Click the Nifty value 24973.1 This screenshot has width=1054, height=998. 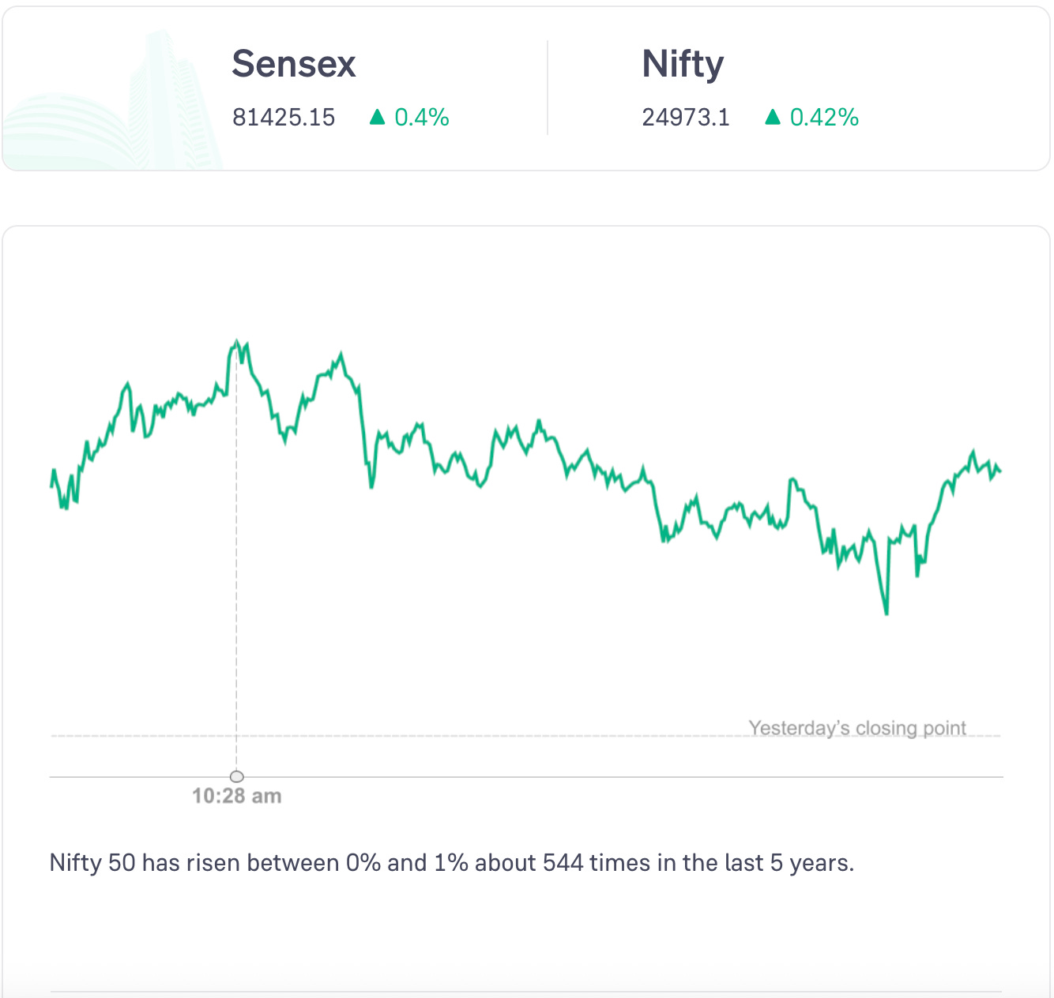[686, 118]
